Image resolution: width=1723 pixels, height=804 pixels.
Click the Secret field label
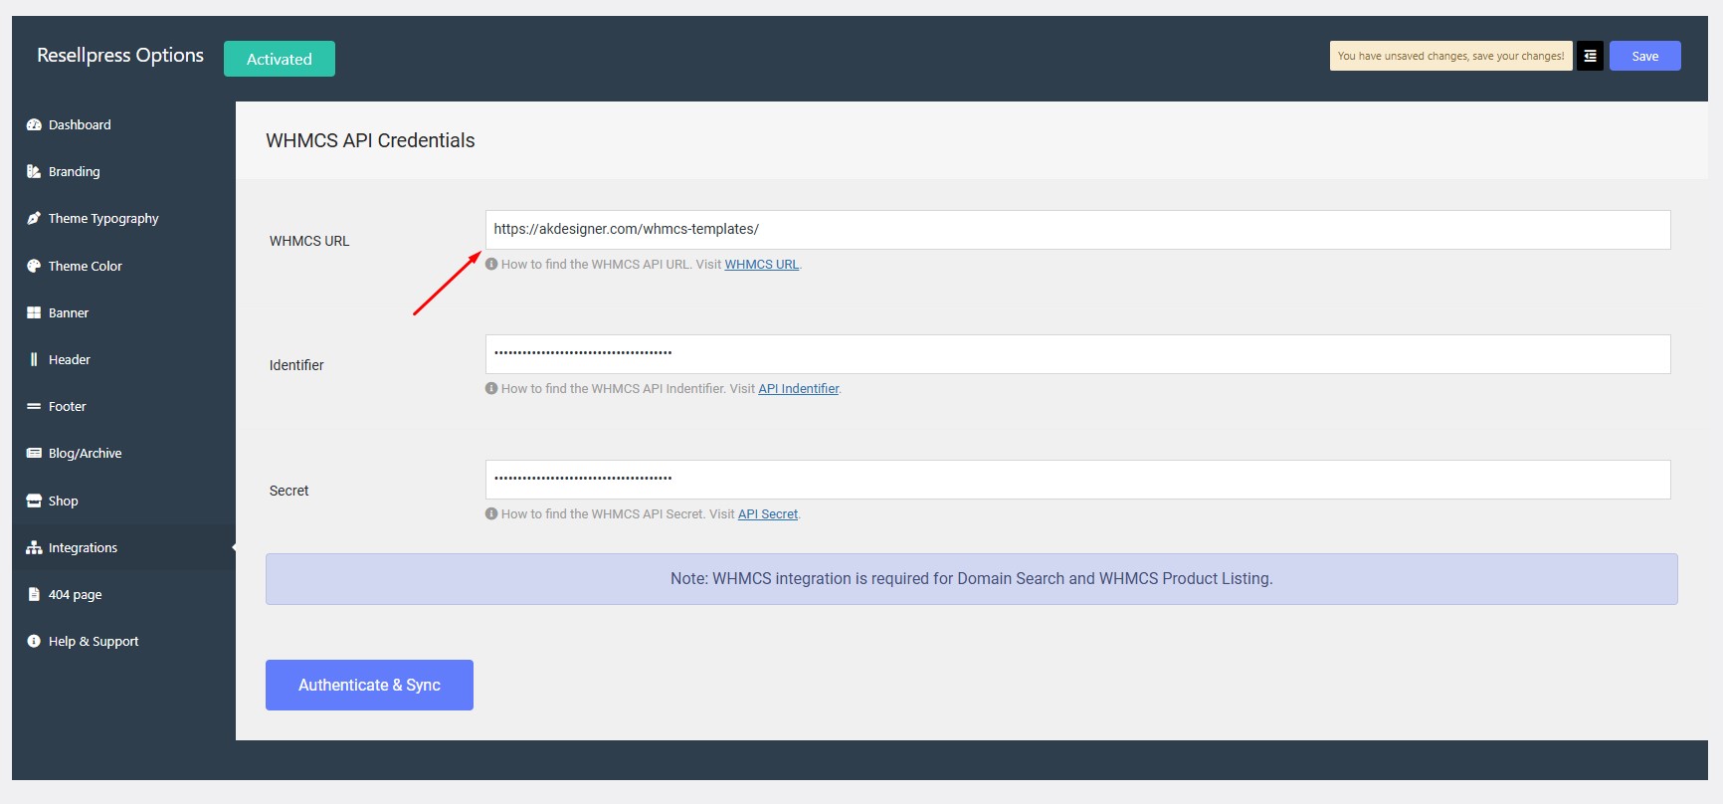(x=289, y=491)
